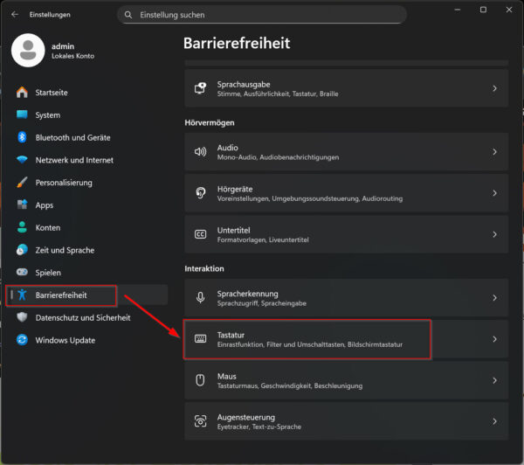Maximize the Einstellungen window

[483, 10]
